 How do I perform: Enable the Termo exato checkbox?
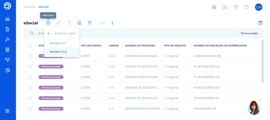pos(237,33)
